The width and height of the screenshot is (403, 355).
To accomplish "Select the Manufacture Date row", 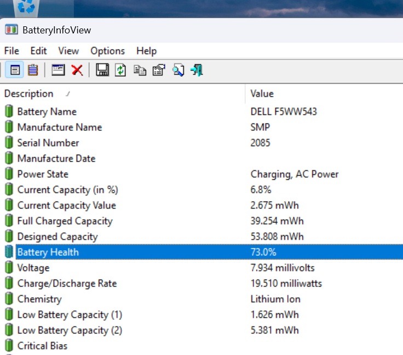I will (201, 158).
